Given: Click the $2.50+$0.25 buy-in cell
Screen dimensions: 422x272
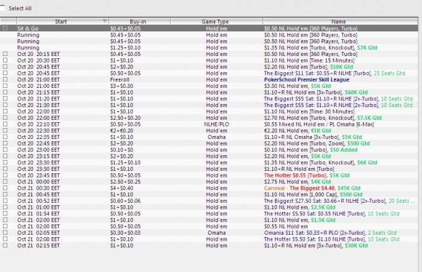Looking at the screenshot, I should click(x=125, y=182).
